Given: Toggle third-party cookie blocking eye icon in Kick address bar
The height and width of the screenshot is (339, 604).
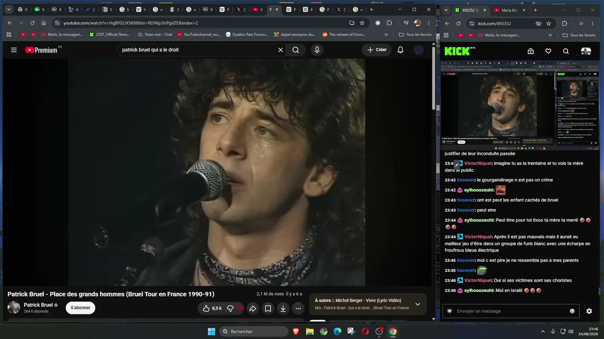Looking at the screenshot, I should (x=538, y=24).
